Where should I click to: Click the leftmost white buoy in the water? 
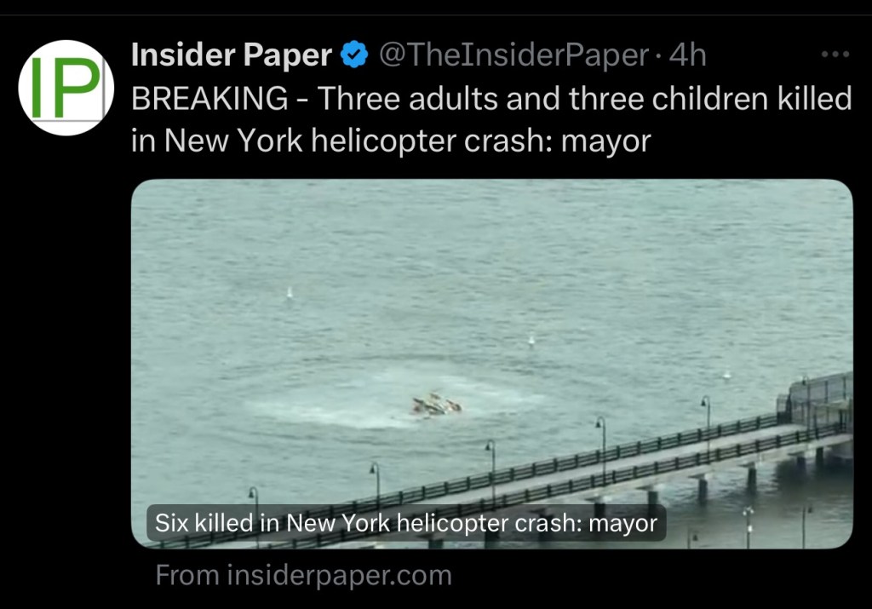click(x=290, y=292)
